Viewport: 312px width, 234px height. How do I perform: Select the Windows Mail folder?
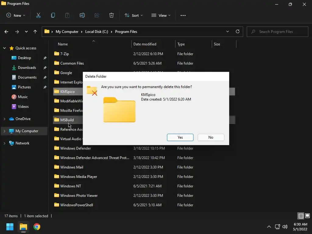point(72,167)
